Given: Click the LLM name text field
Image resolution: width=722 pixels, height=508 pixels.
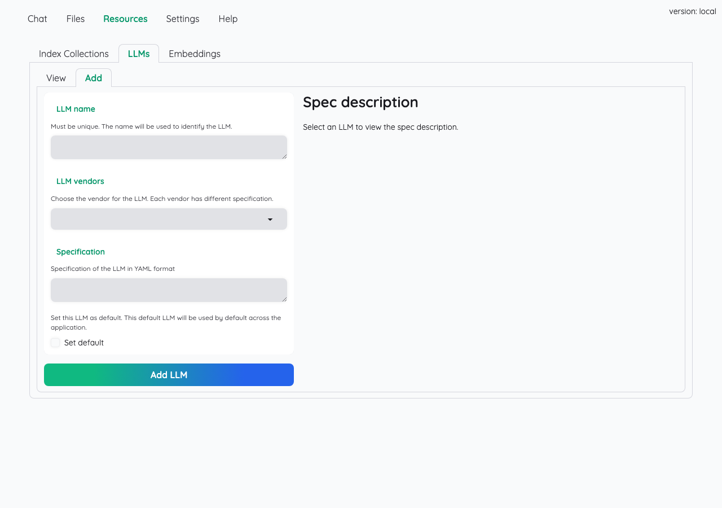Looking at the screenshot, I should point(169,147).
